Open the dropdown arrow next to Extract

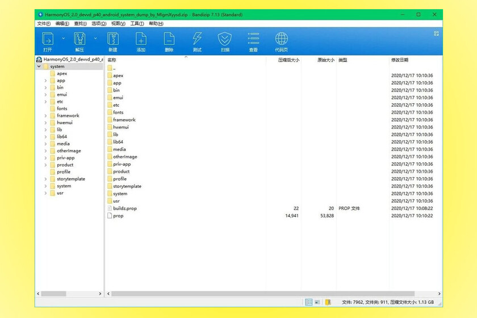coord(95,39)
